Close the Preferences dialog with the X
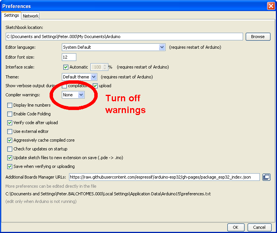The image size is (277, 233). point(271,6)
